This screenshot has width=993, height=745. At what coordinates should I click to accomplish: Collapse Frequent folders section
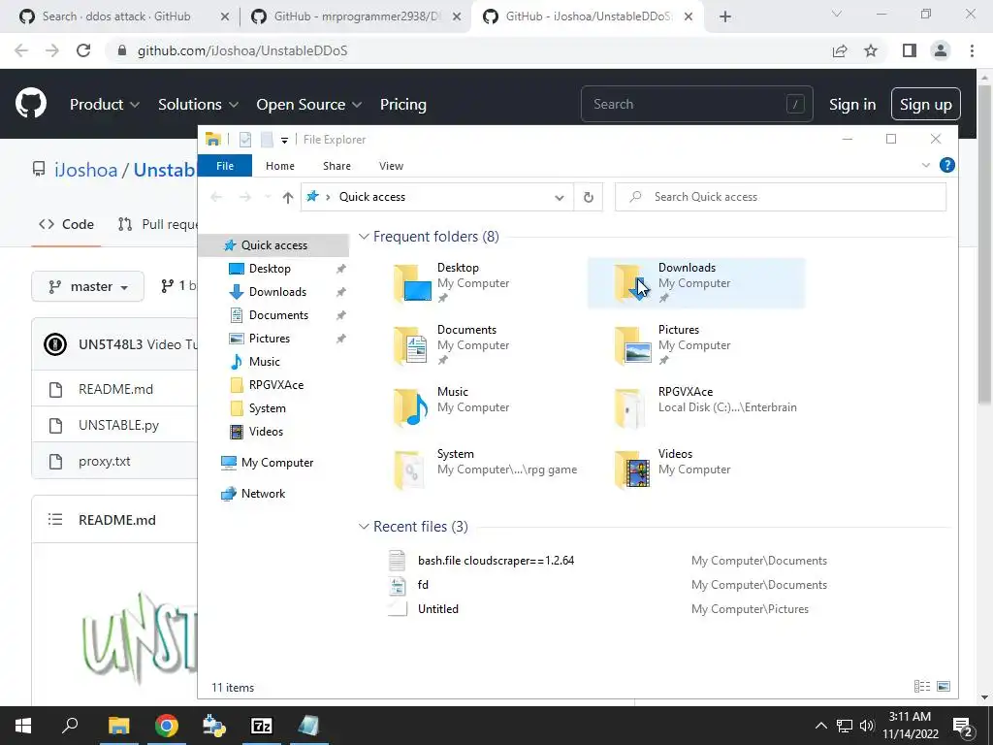(364, 237)
